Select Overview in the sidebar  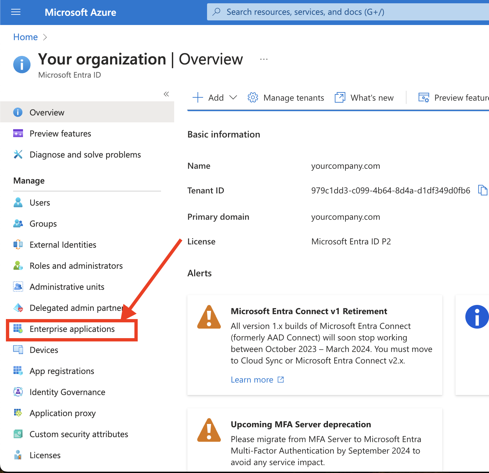pyautogui.click(x=87, y=112)
